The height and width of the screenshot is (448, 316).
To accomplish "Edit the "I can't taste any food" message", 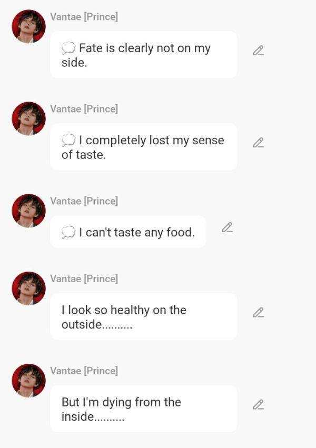I will [x=227, y=227].
